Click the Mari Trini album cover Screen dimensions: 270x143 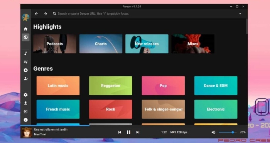coord(27,132)
